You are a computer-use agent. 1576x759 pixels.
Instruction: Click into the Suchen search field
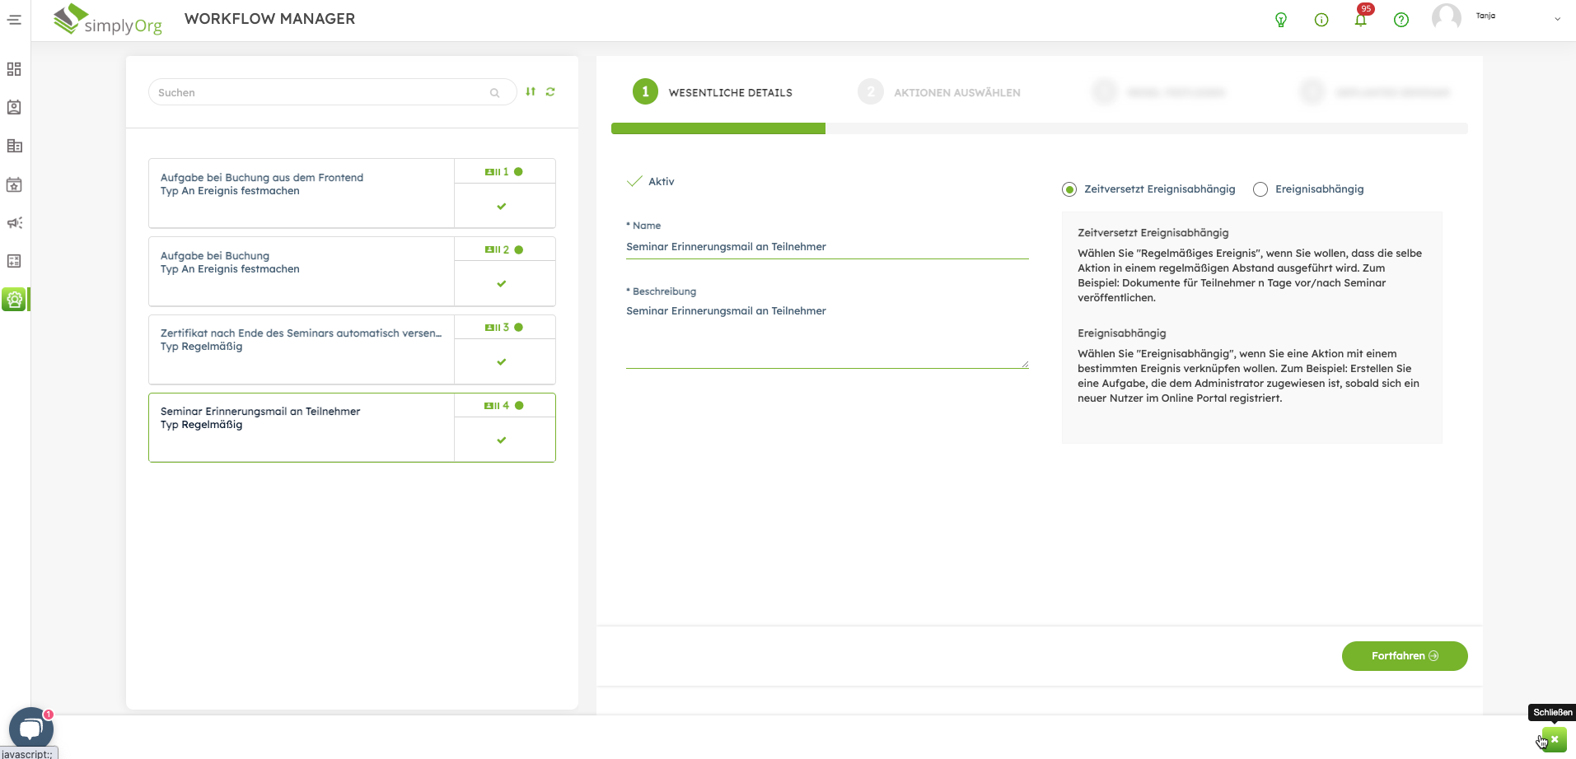tap(321, 93)
